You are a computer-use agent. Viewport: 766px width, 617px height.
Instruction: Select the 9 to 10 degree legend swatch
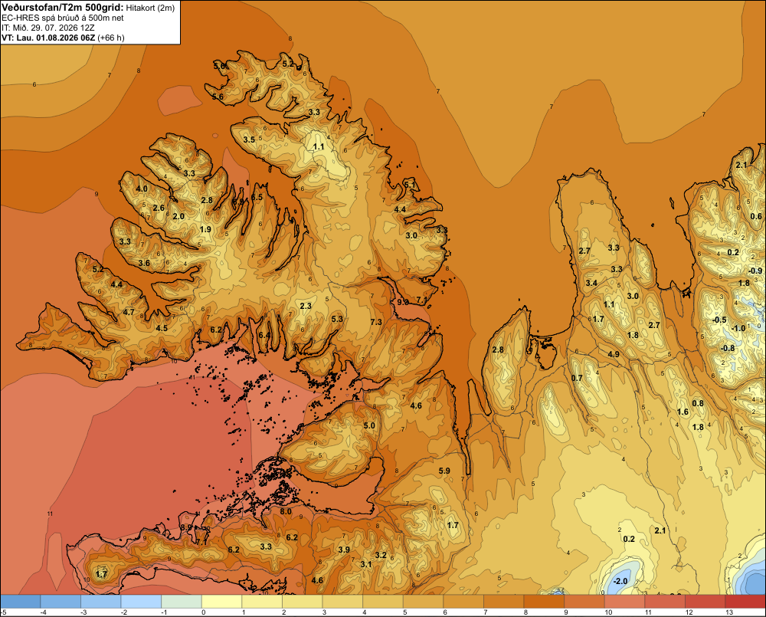[584, 602]
